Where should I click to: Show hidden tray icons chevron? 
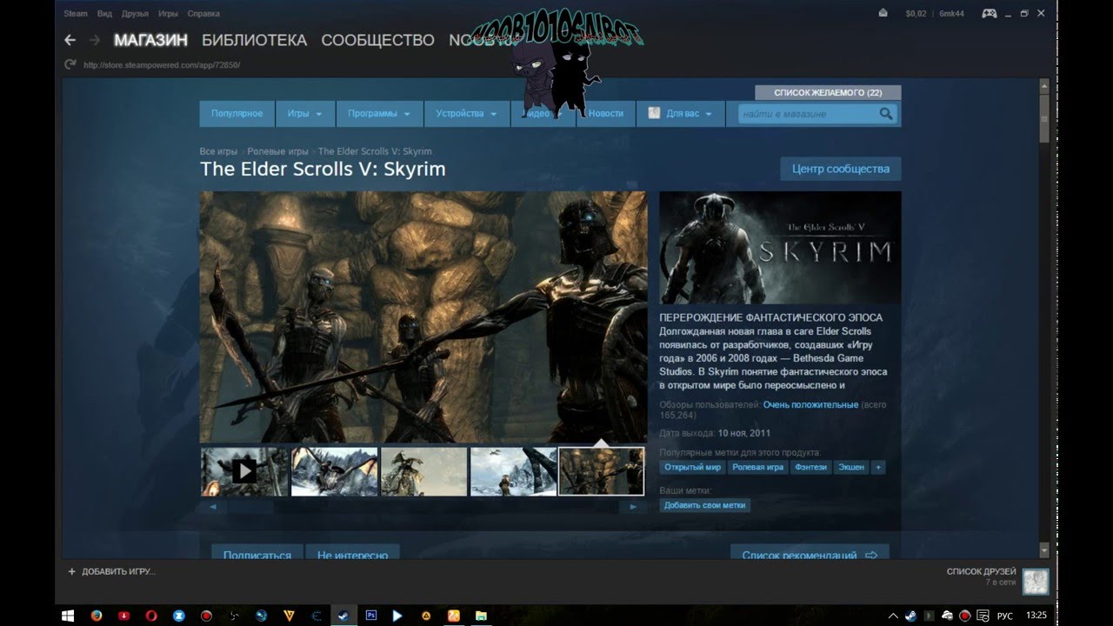[892, 616]
